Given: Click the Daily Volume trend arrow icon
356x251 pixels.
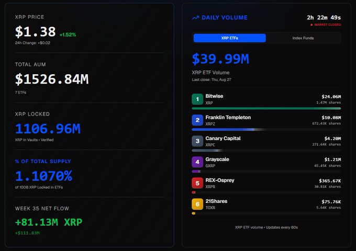Looking at the screenshot, I should 195,18.
